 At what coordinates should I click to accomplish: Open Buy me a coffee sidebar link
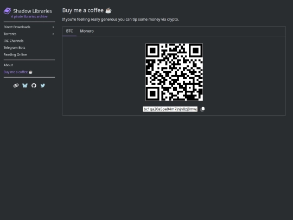18,72
